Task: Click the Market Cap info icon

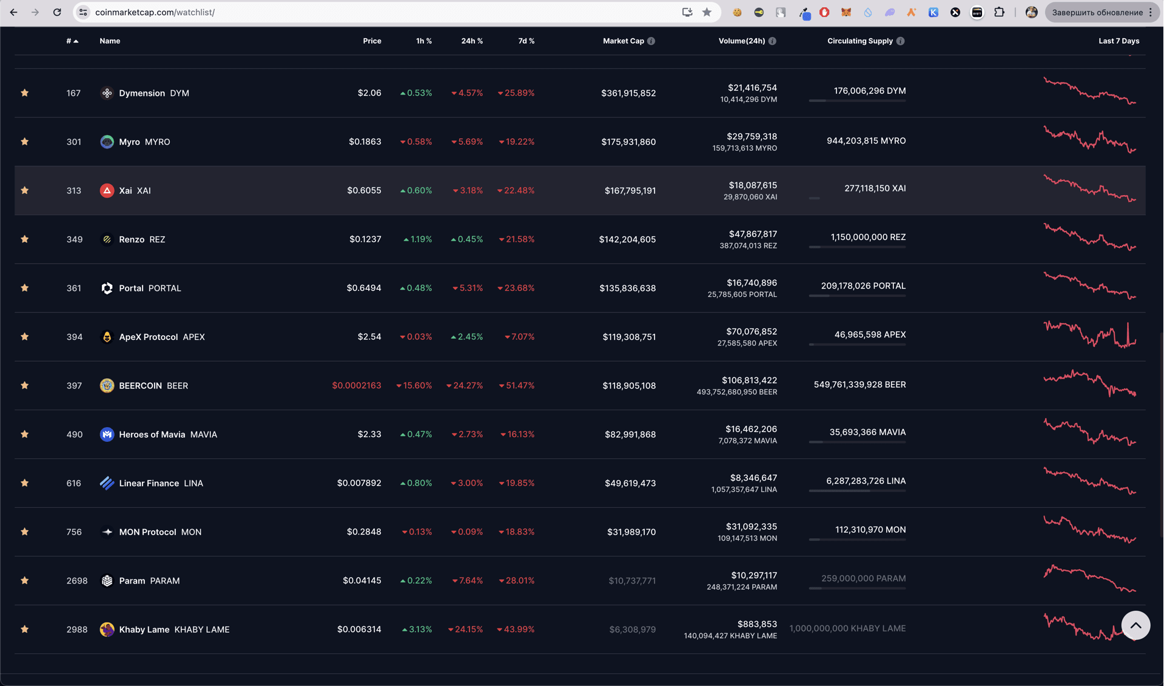Action: coord(651,41)
